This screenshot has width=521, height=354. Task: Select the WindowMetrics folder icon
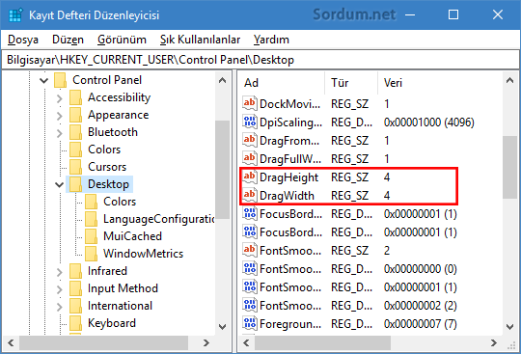tap(91, 254)
